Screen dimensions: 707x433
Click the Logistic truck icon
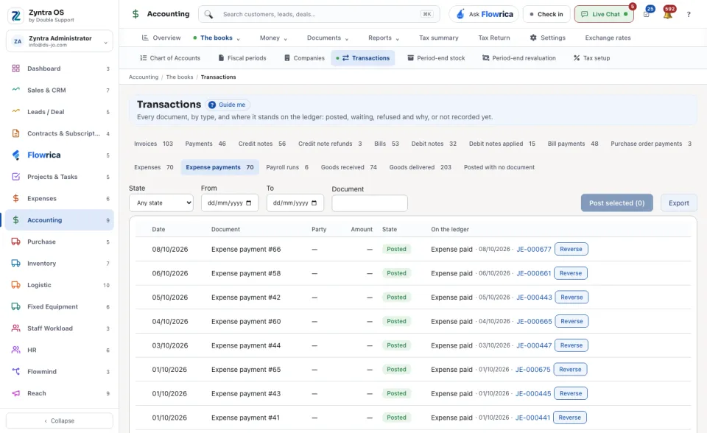(x=15, y=285)
